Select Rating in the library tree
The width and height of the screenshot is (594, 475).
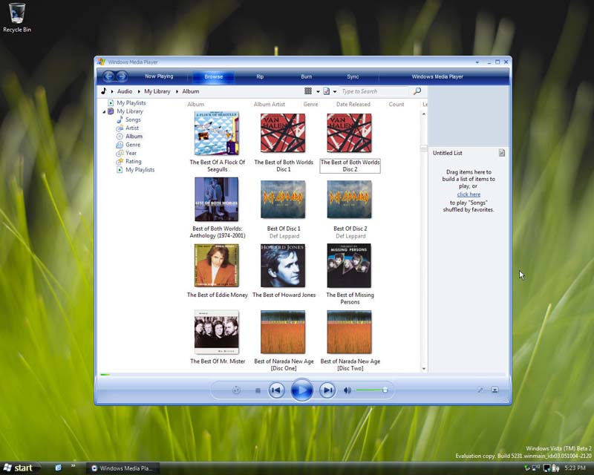point(133,161)
